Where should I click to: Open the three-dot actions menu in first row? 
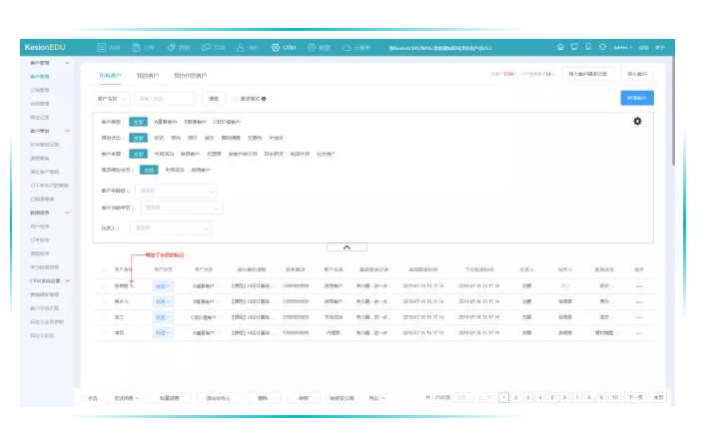[639, 286]
